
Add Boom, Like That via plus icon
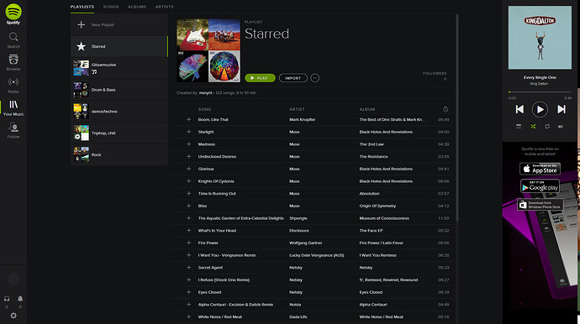188,119
